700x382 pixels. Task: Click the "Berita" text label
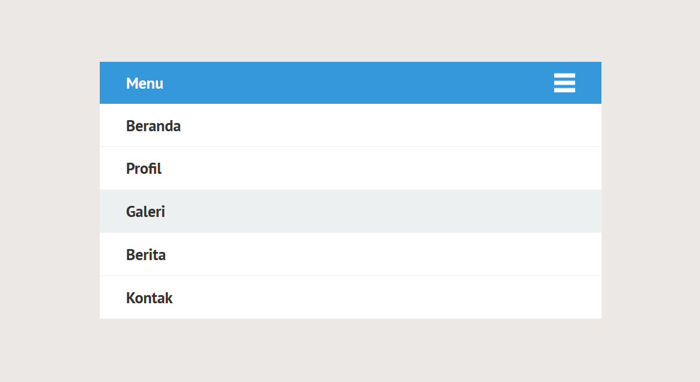click(146, 255)
